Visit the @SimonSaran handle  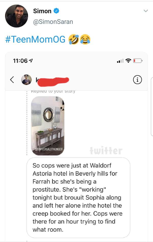[x=53, y=22]
